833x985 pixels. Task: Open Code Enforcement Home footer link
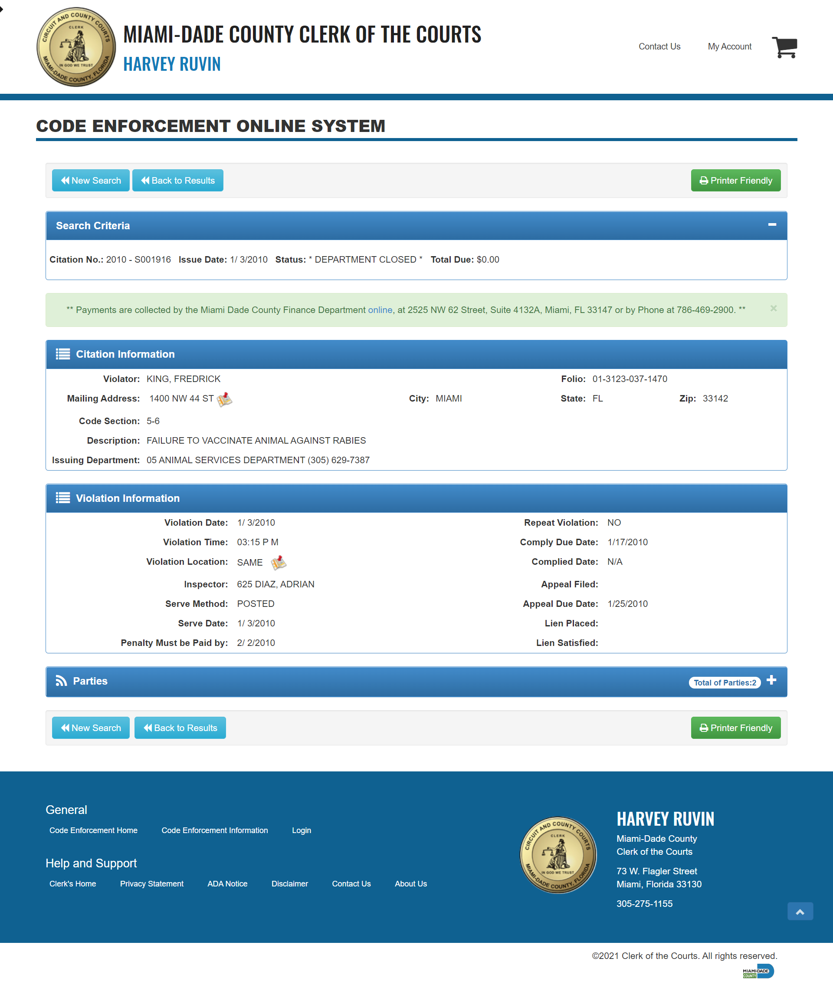click(94, 830)
